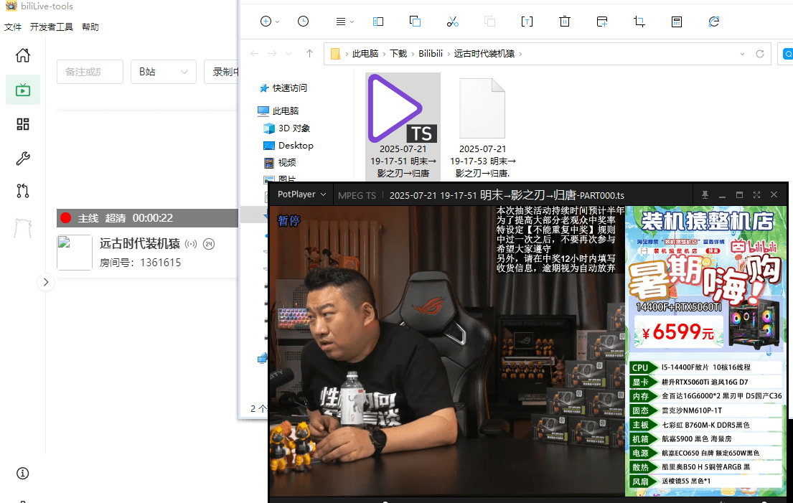Click the red recording indicator dot
This screenshot has height=503, width=793.
click(x=65, y=218)
